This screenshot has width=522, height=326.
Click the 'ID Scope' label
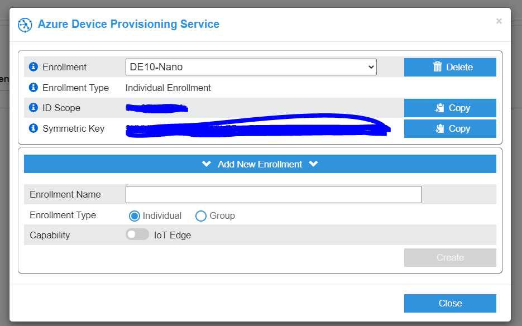(x=61, y=108)
